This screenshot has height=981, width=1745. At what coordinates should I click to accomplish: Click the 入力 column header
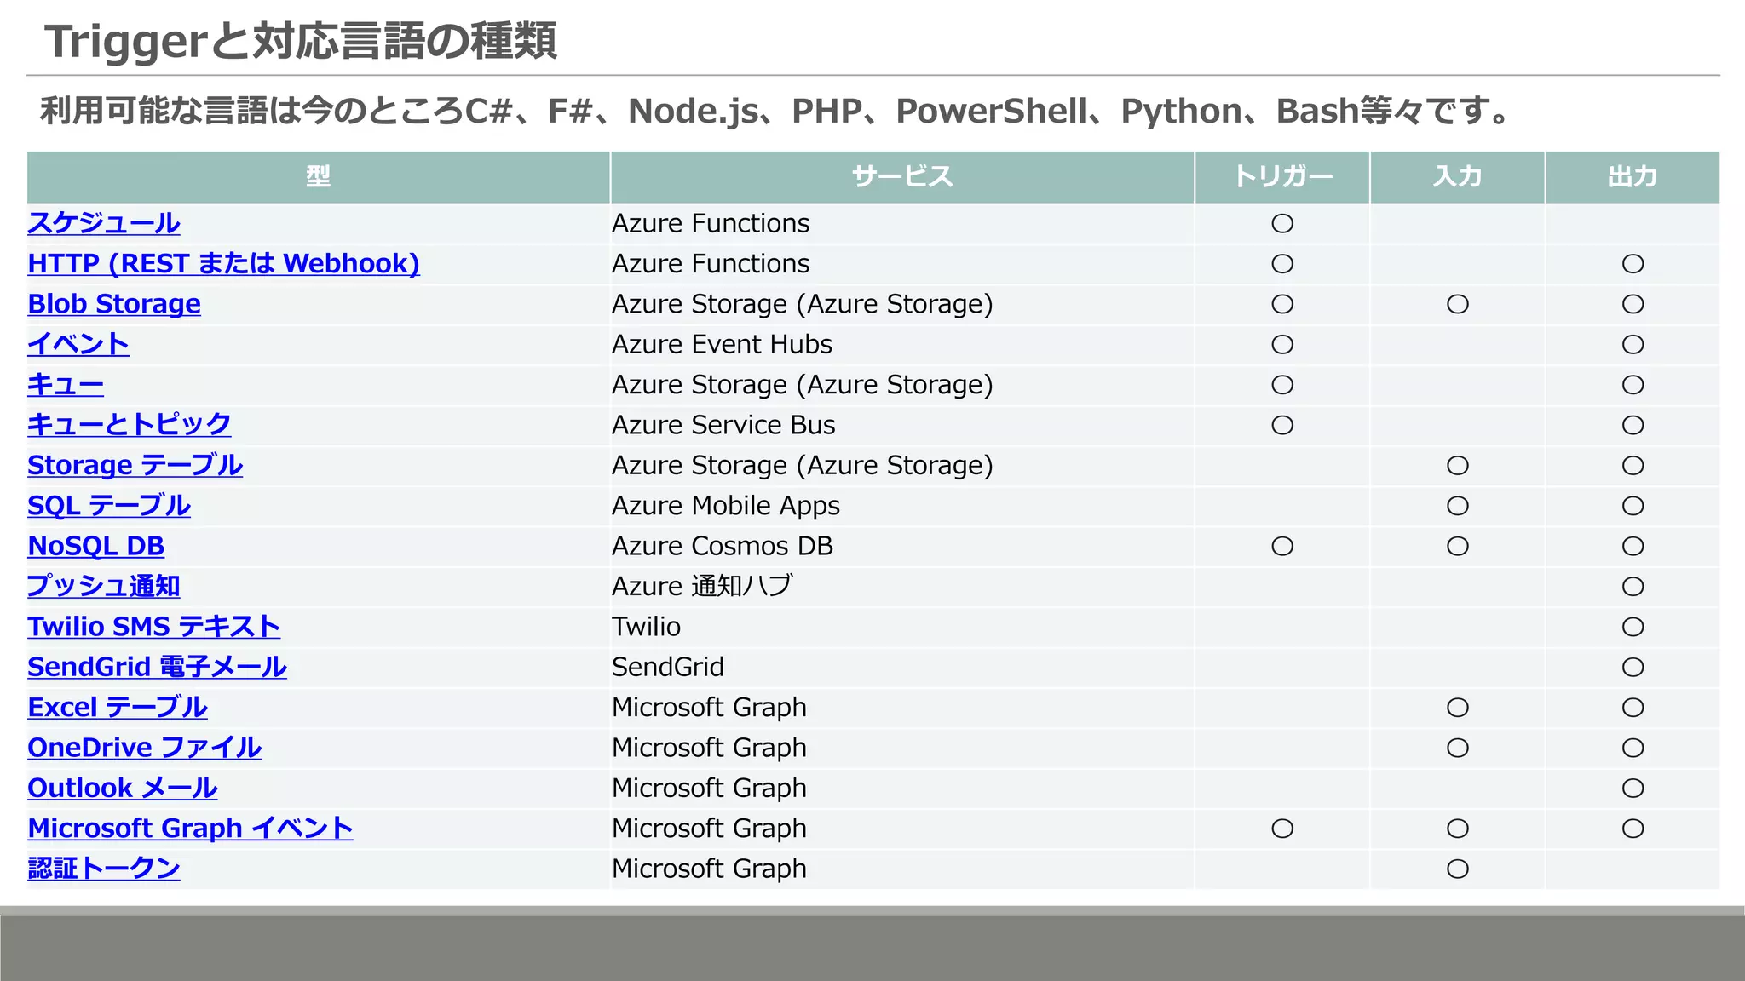1457,177
